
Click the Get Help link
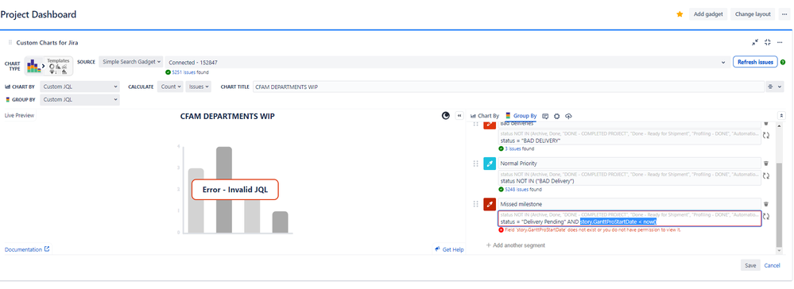click(449, 249)
